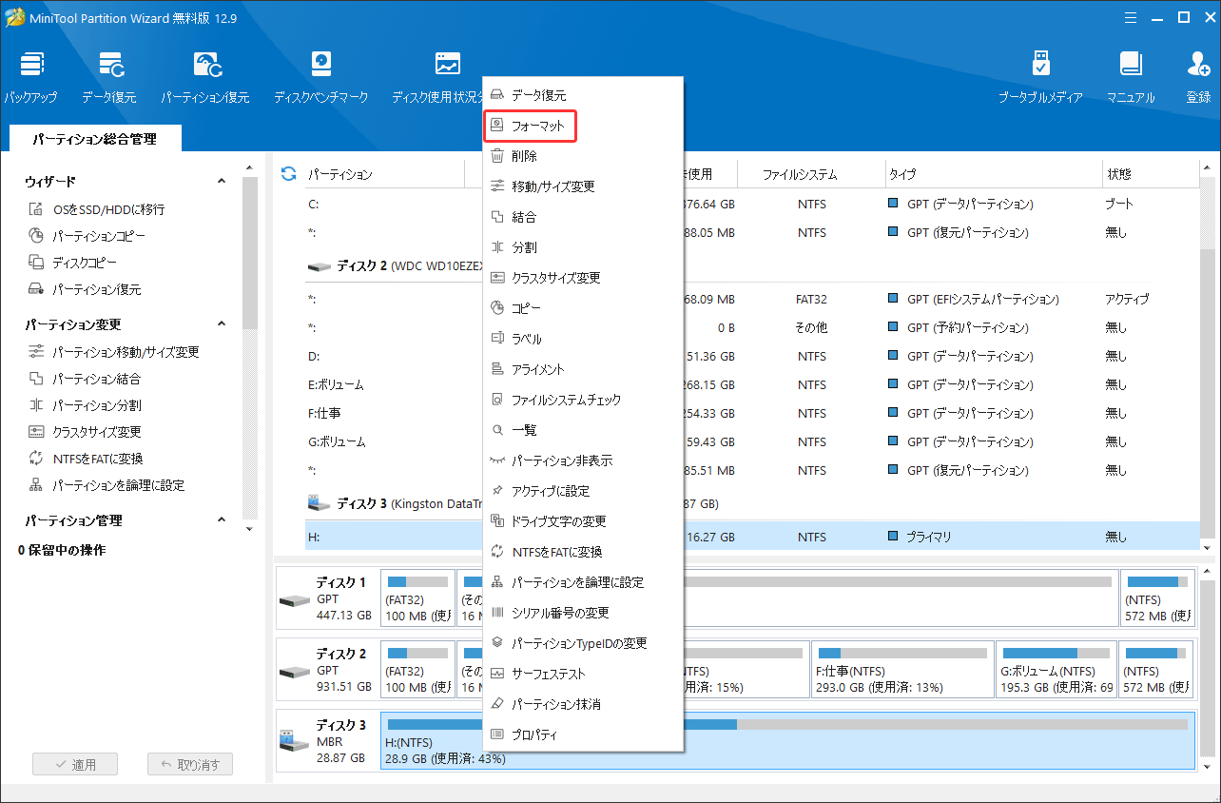
Task: Select パーティションTypeIDの変更 menu entry
Action: pos(582,643)
